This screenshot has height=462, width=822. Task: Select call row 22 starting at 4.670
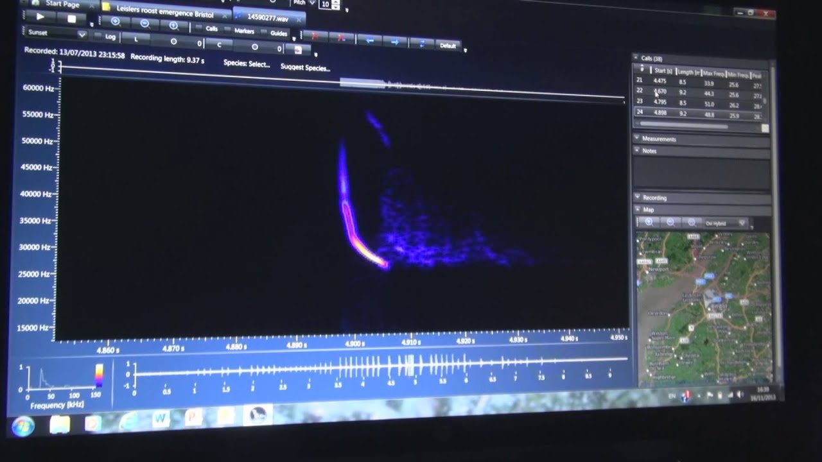[x=699, y=93]
